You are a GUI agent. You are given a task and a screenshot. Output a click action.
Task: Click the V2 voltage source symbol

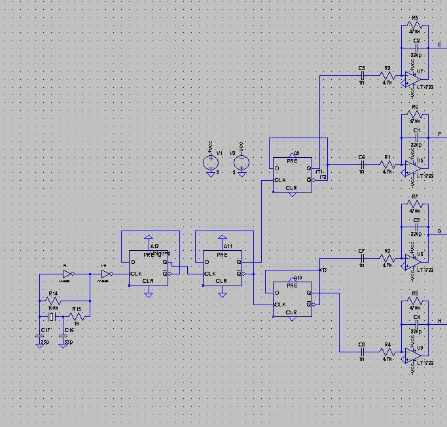click(x=241, y=163)
